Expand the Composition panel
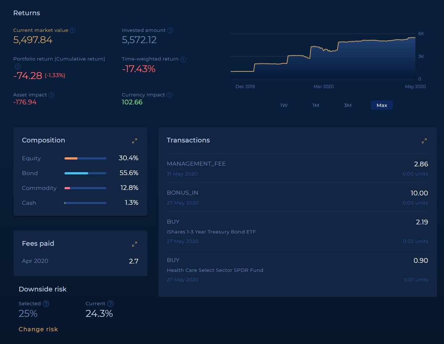This screenshot has width=444, height=344. click(x=134, y=141)
